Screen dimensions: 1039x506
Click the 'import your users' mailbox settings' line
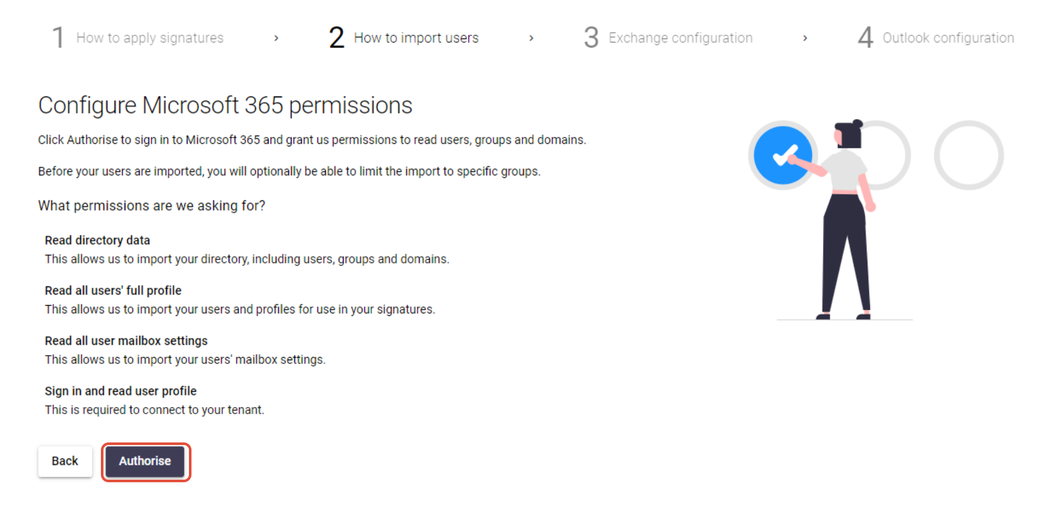[x=185, y=360]
